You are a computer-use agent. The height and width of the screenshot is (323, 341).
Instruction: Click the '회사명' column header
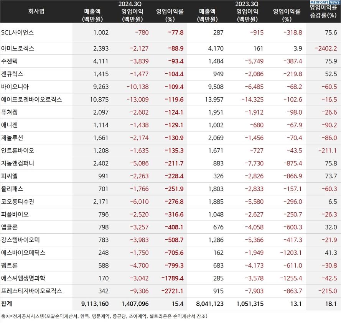click(x=36, y=11)
